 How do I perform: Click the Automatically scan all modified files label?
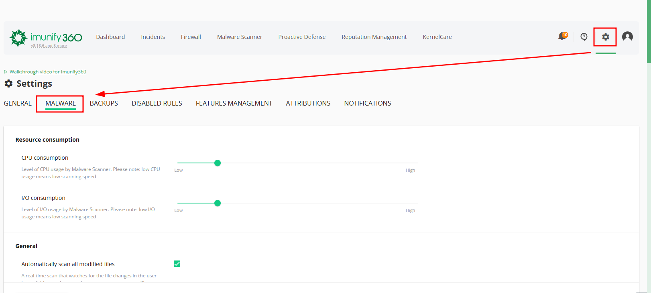point(68,264)
